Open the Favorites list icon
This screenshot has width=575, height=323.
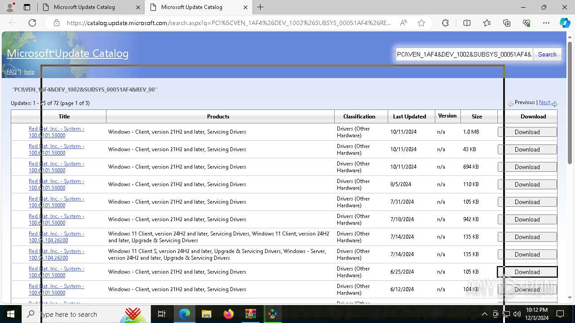[x=487, y=23]
